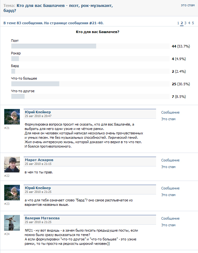Image resolution: width=198 pixels, height=253 pixels.
Task: Jump to page 5 of the discussion
Action: [193, 23]
